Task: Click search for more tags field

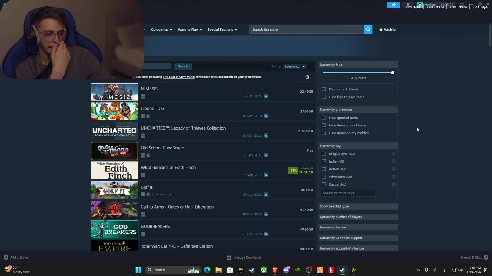Action: [x=348, y=193]
